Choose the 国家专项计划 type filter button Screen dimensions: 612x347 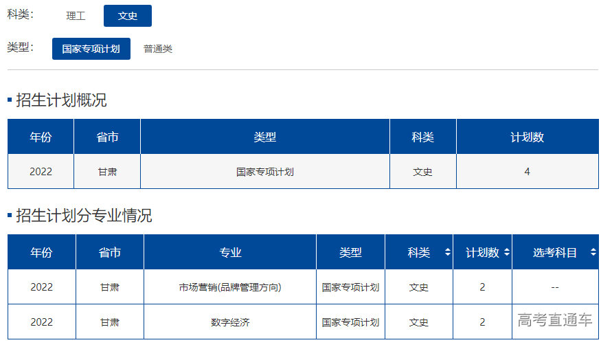(91, 49)
